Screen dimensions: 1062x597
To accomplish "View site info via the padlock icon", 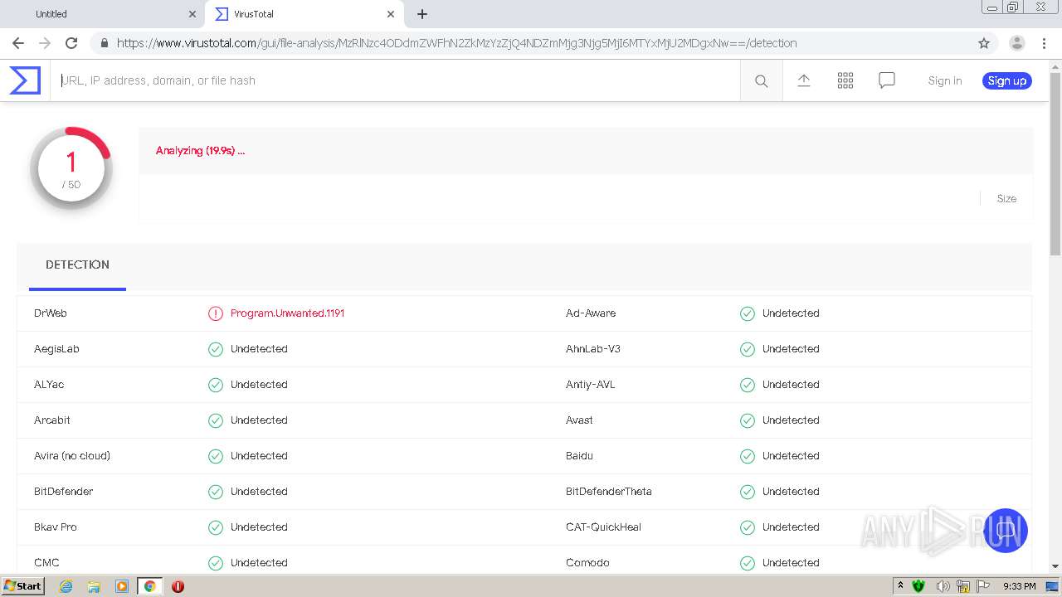I will [104, 43].
